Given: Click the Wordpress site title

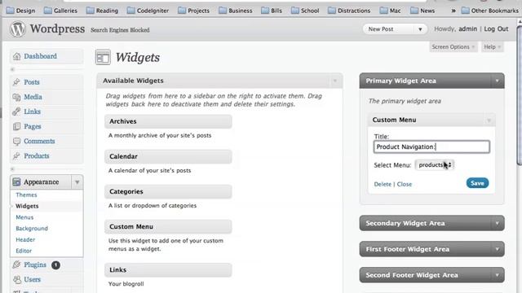Looking at the screenshot, I should (57, 29).
